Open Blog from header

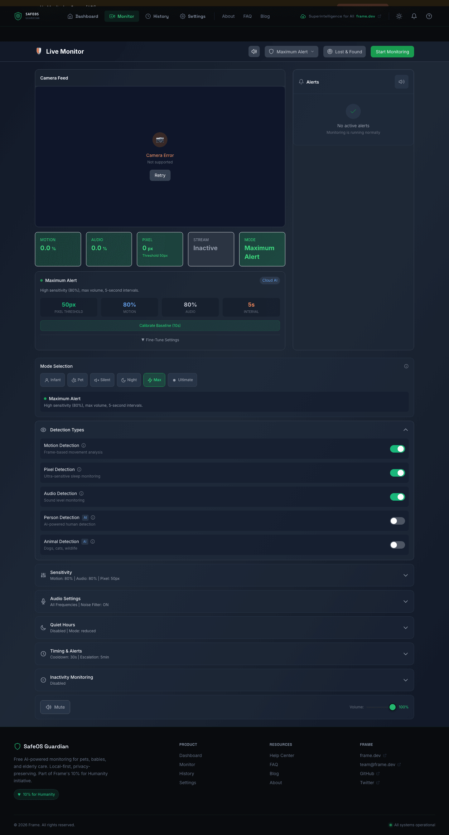(x=265, y=16)
